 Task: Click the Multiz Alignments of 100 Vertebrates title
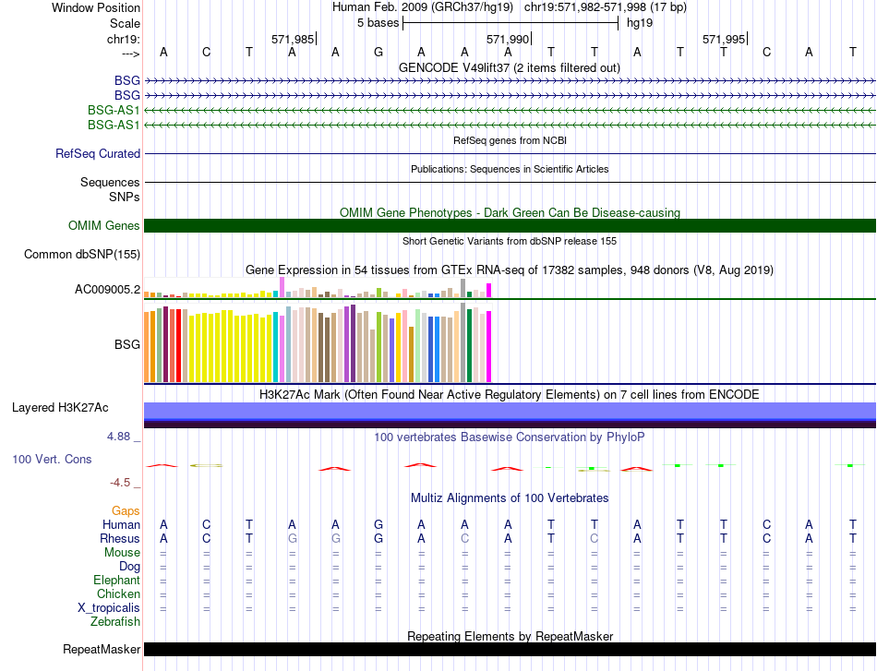click(x=510, y=498)
